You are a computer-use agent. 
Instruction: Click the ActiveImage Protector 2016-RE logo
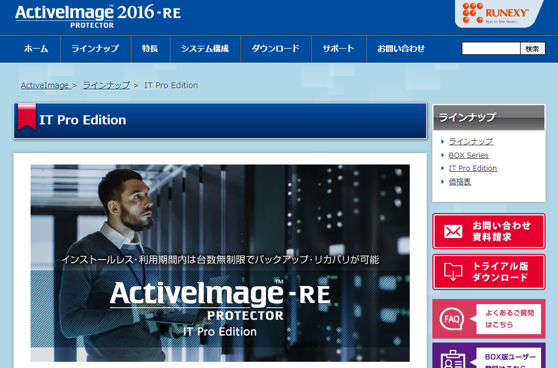[98, 16]
